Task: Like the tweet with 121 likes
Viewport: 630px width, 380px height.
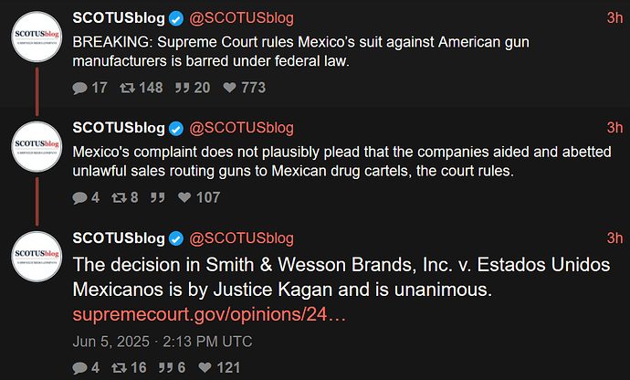Action: [x=205, y=367]
